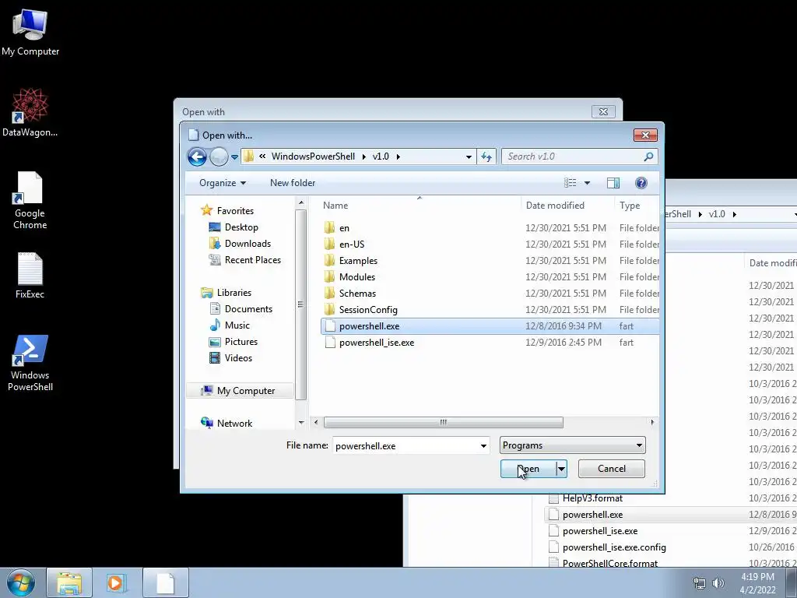Click v1.0 breadcrumb in background Explorer window
The width and height of the screenshot is (797, 598).
(717, 214)
